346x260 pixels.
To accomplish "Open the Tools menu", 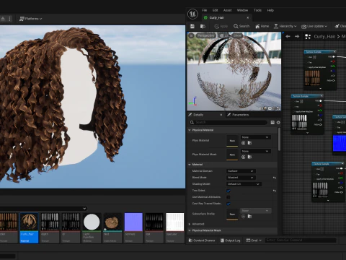I will [x=257, y=10].
